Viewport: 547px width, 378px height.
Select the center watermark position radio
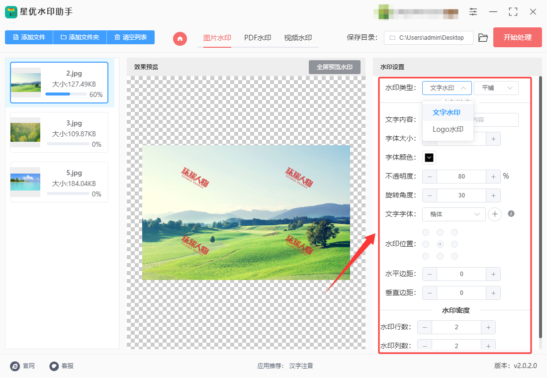click(440, 244)
